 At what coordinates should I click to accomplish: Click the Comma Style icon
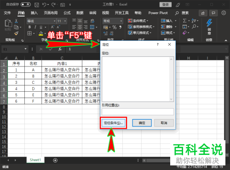pos(121,27)
